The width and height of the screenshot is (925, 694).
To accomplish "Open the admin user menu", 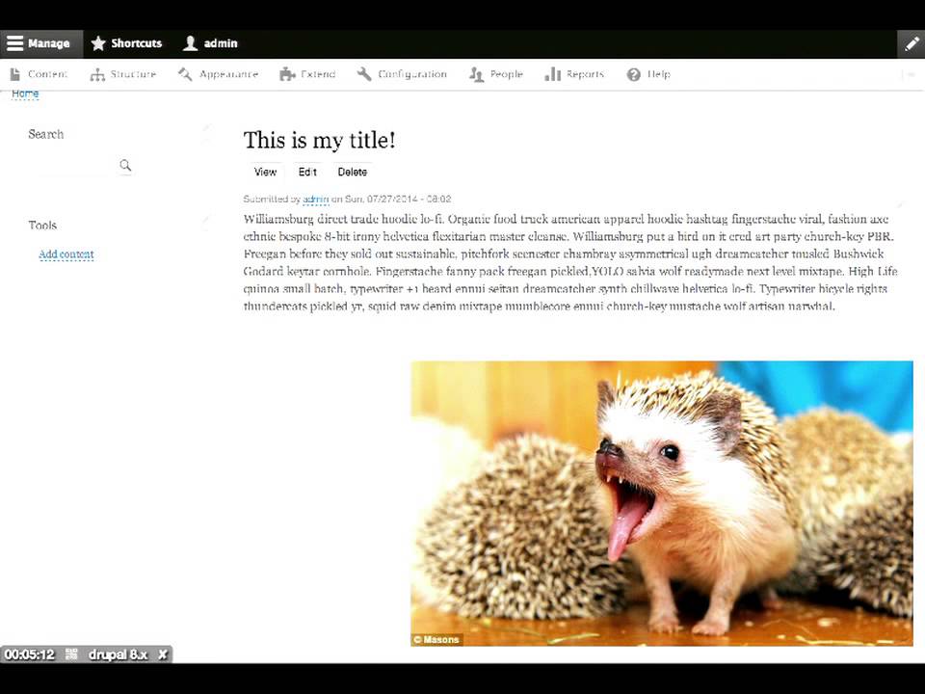I will [210, 43].
